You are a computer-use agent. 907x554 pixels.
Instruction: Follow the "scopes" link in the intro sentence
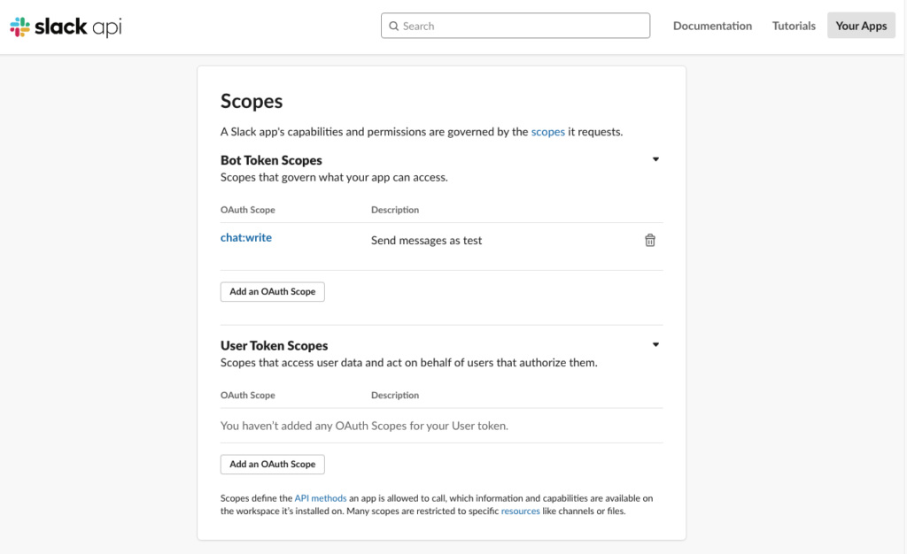547,132
